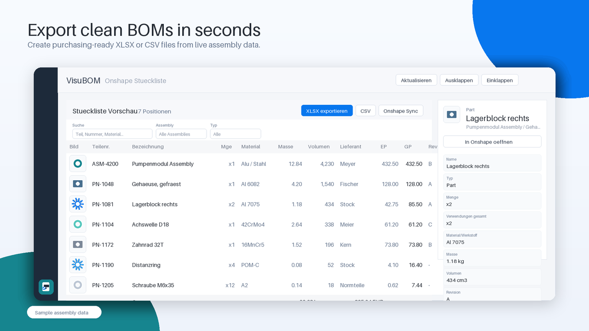Click In Onshape oeffnen button
Viewport: 589px width, 331px height.
(x=492, y=142)
